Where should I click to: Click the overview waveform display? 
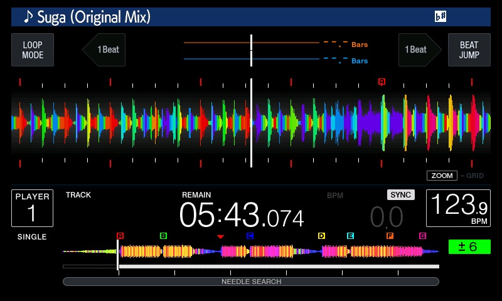click(251, 251)
